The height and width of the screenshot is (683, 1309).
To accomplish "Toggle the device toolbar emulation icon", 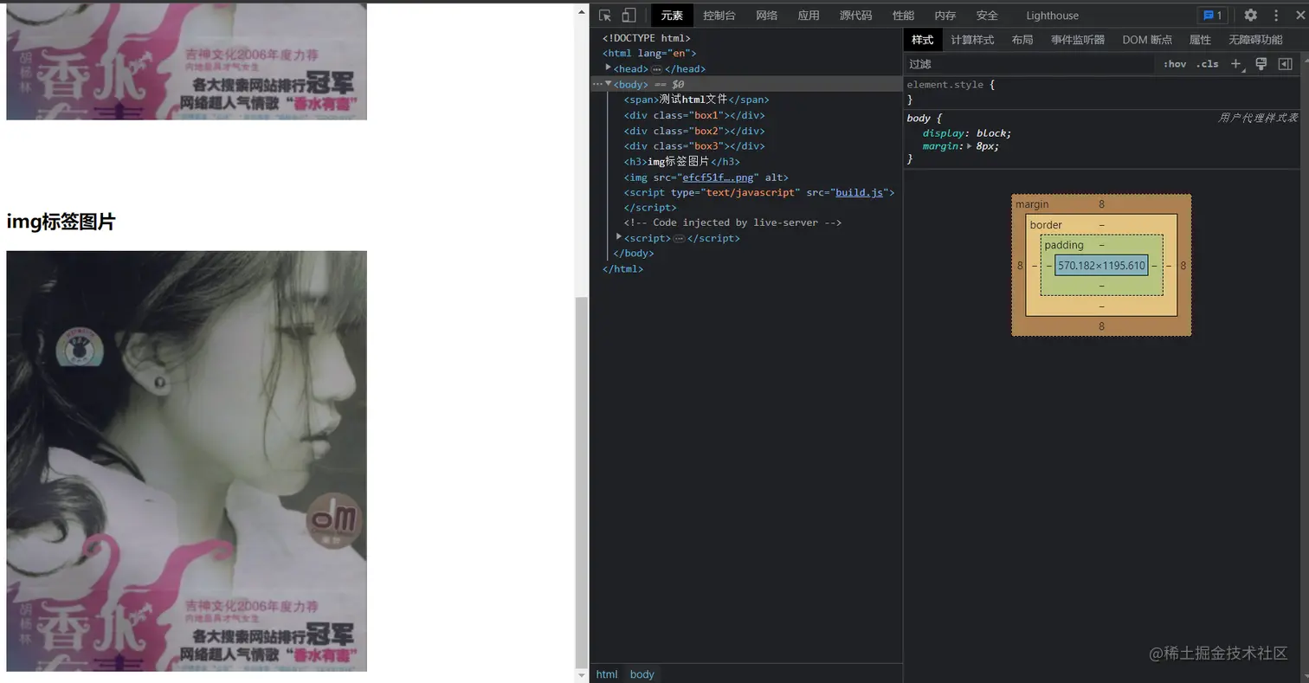I will click(629, 16).
